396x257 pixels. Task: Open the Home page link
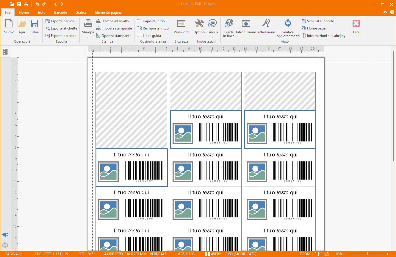pyautogui.click(x=314, y=28)
